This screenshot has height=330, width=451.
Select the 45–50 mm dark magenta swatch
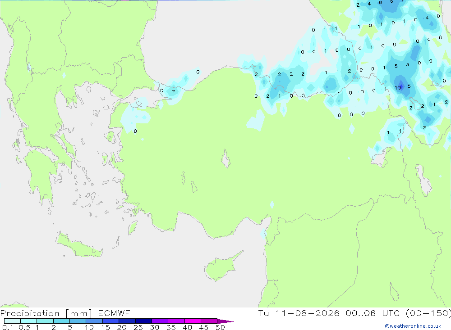pos(209,321)
